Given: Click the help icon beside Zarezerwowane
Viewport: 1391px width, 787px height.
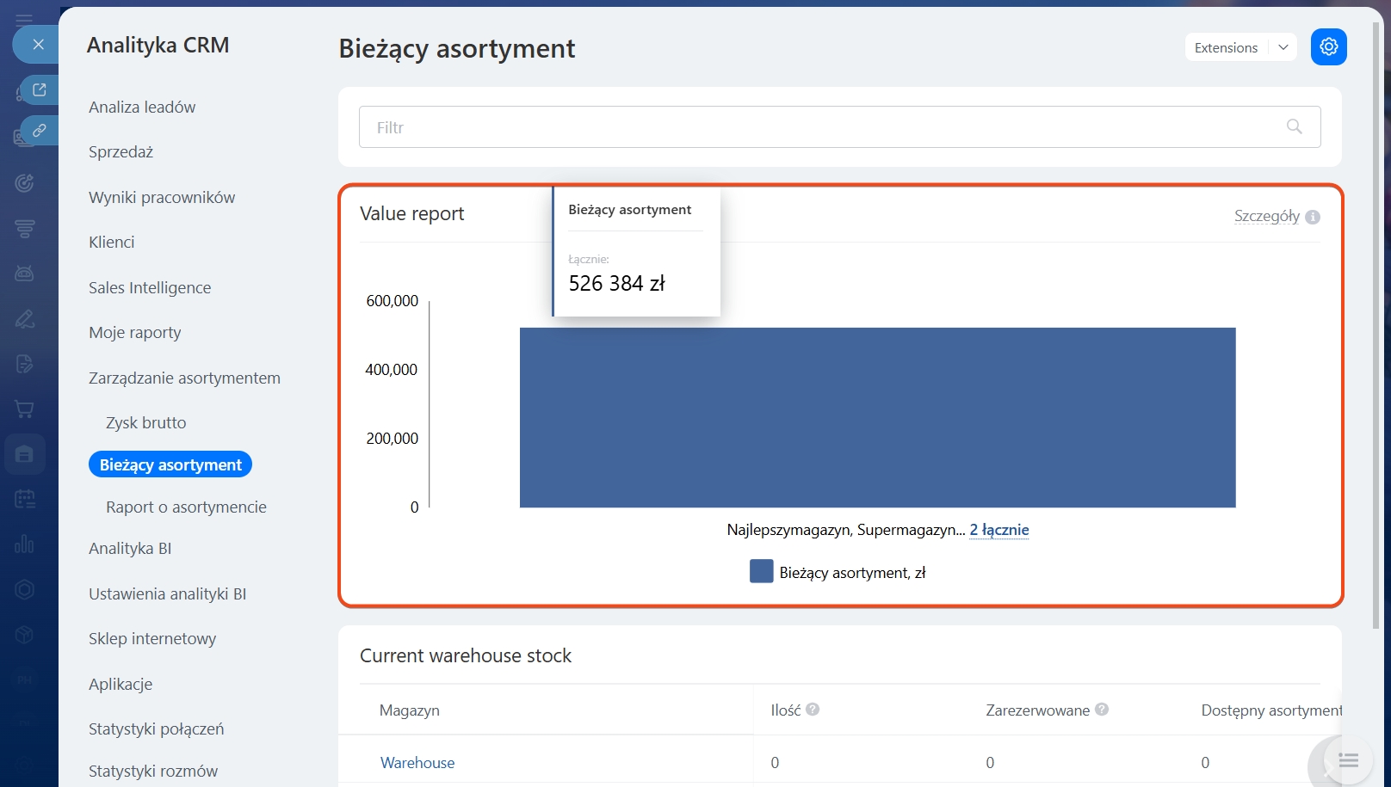Looking at the screenshot, I should tap(1102, 710).
